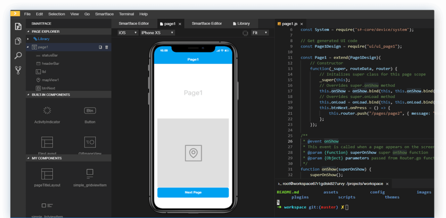Expand the Library tree node
The height and width of the screenshot is (218, 446).
[x=29, y=39]
